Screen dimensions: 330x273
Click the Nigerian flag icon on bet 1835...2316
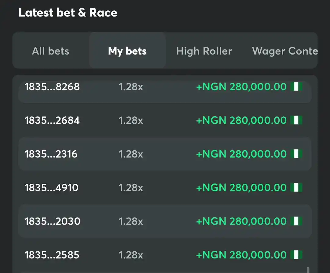[x=296, y=154]
